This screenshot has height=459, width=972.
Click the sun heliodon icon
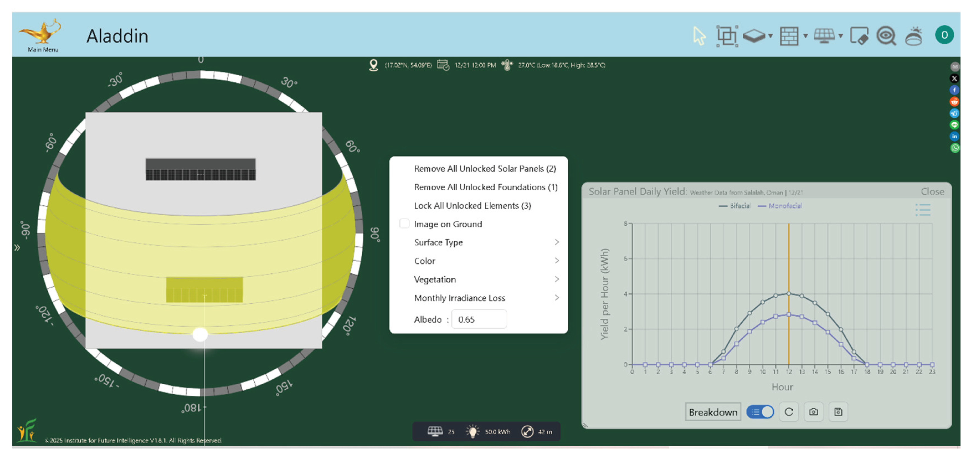(914, 36)
